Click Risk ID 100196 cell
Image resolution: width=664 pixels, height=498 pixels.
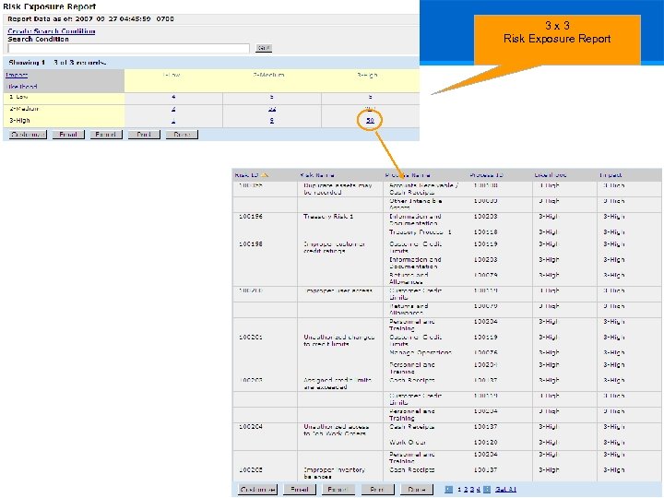click(251, 217)
